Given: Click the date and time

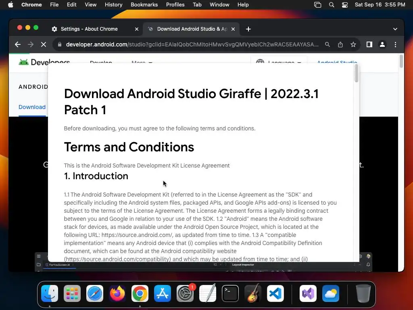Looking at the screenshot, I should 380,5.
